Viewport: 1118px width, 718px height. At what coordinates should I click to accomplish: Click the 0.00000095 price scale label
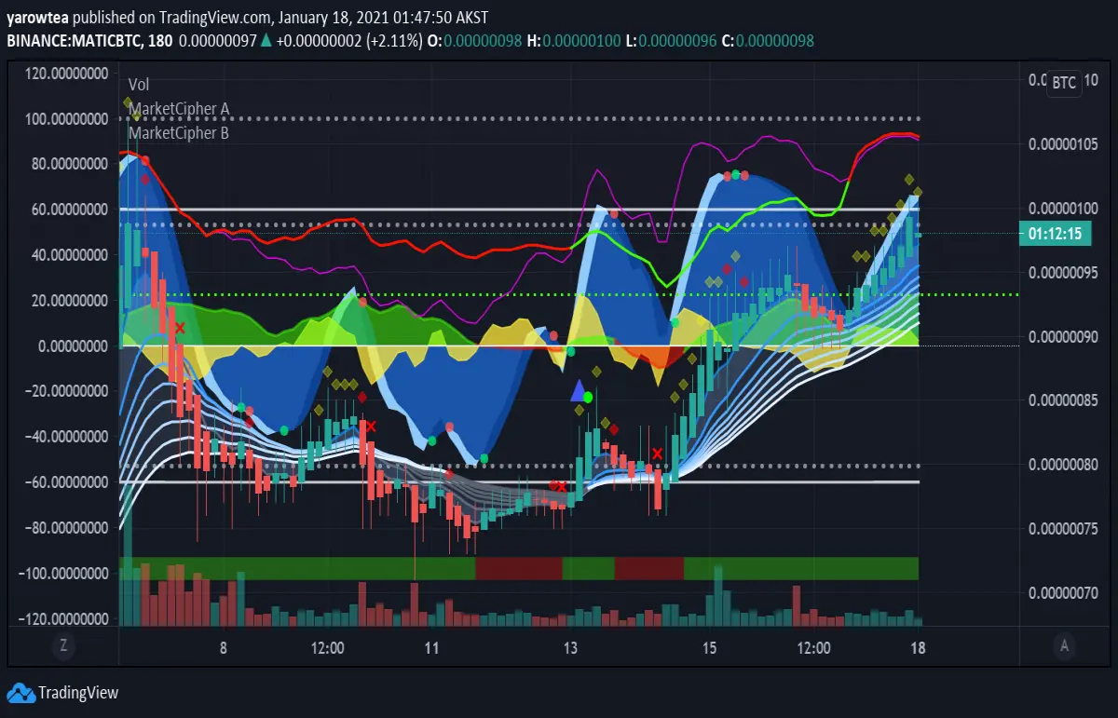point(1064,273)
